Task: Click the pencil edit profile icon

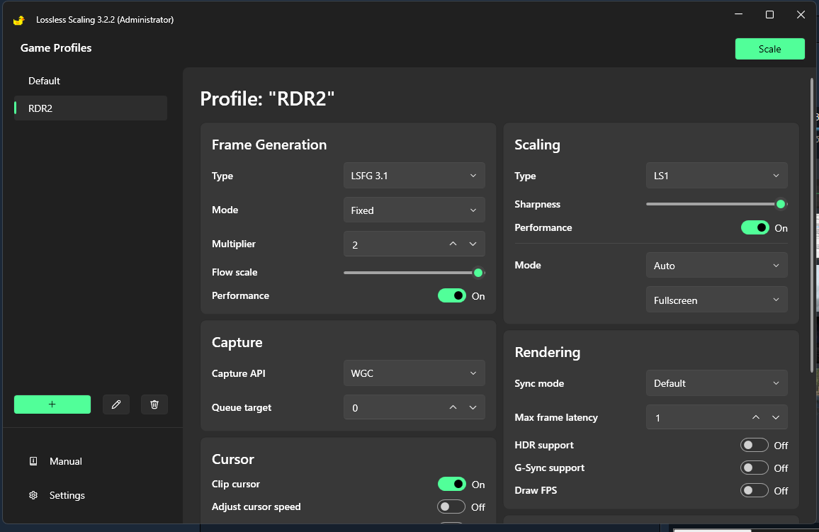Action: (x=116, y=404)
